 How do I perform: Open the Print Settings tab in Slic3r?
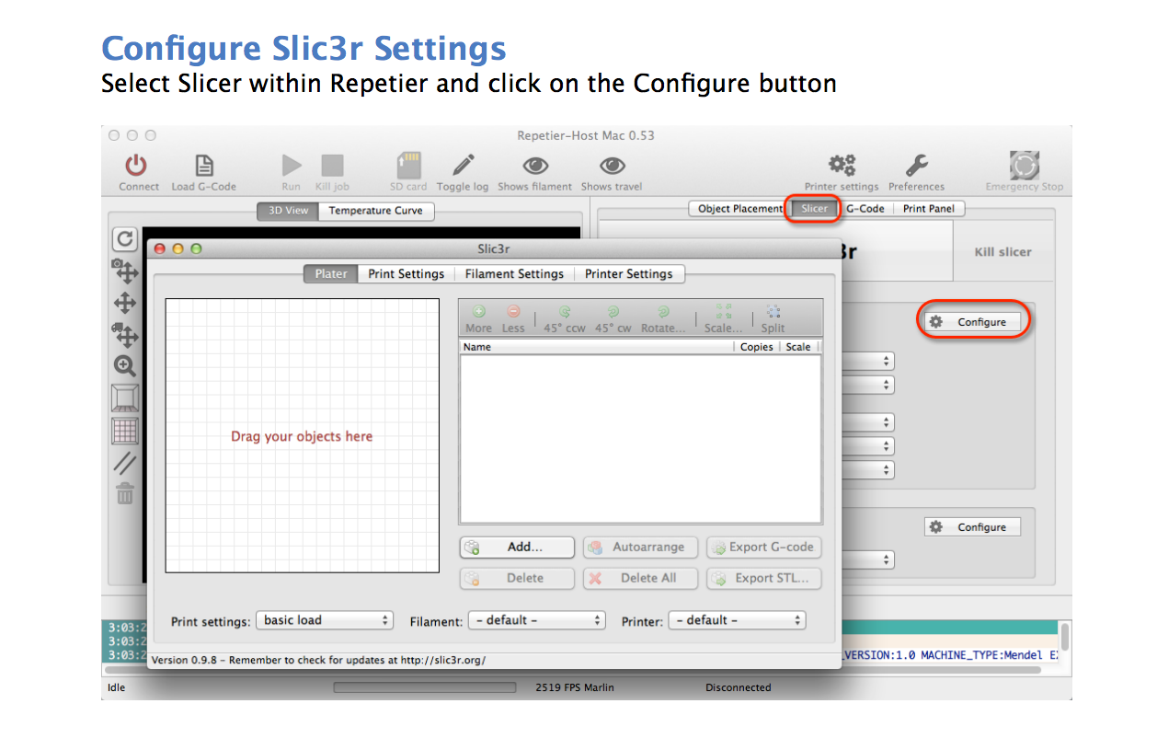click(x=406, y=273)
